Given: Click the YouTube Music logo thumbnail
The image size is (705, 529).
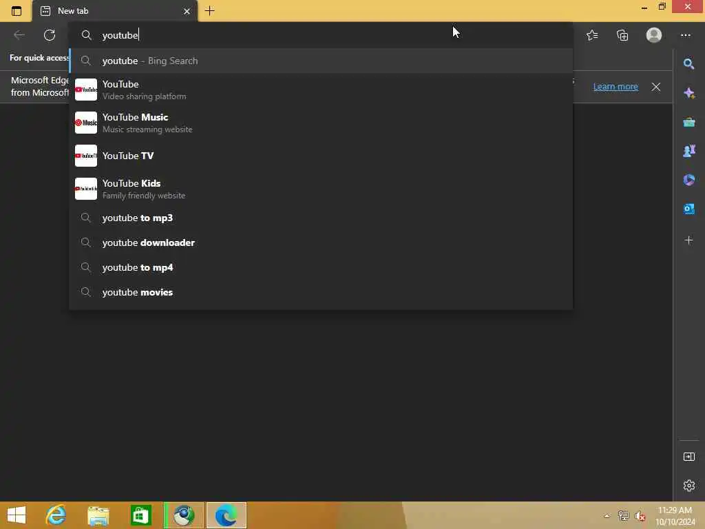Looking at the screenshot, I should point(86,123).
